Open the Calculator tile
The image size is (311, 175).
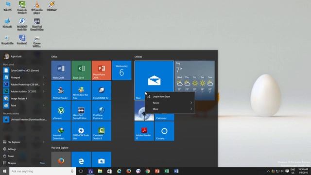tap(164, 117)
